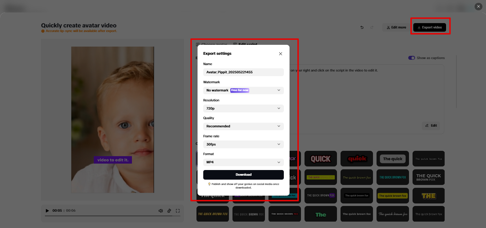Mute the video preview volume
Screen dimensions: 486x228
click(160, 211)
